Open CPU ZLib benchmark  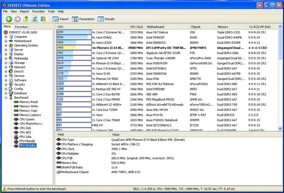[x=25, y=128]
